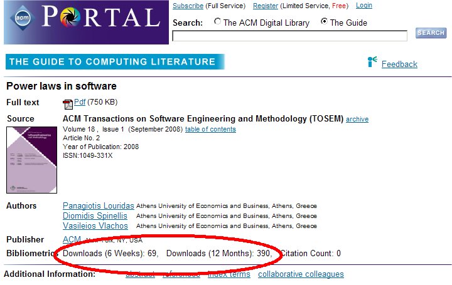Jump to collaborative colleagues section

301,274
